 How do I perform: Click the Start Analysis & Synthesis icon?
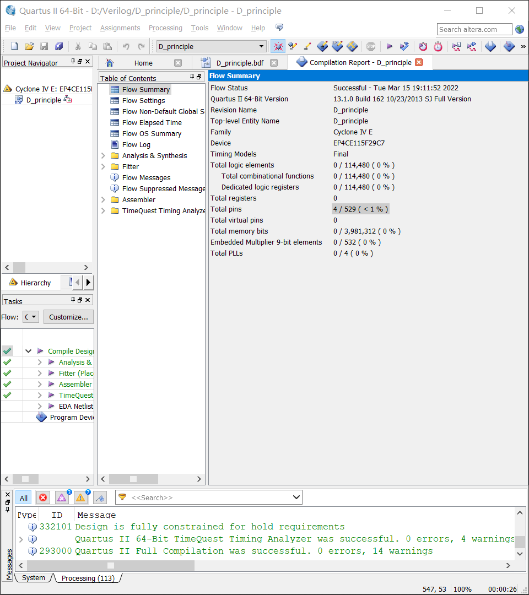[x=404, y=46]
